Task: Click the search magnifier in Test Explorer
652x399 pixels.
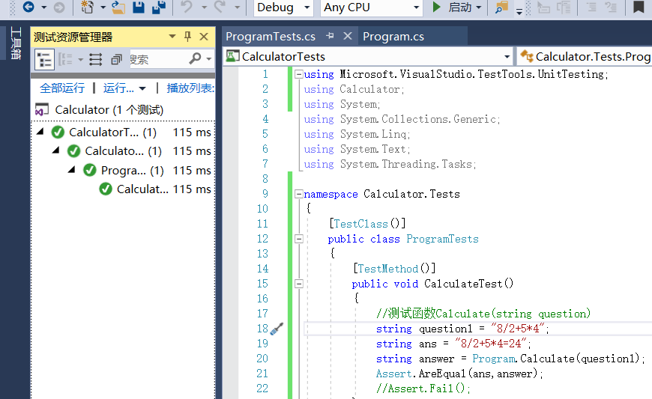Action: (x=196, y=59)
